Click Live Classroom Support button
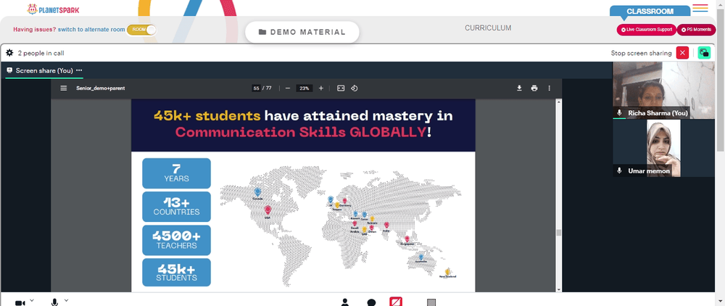 [647, 30]
